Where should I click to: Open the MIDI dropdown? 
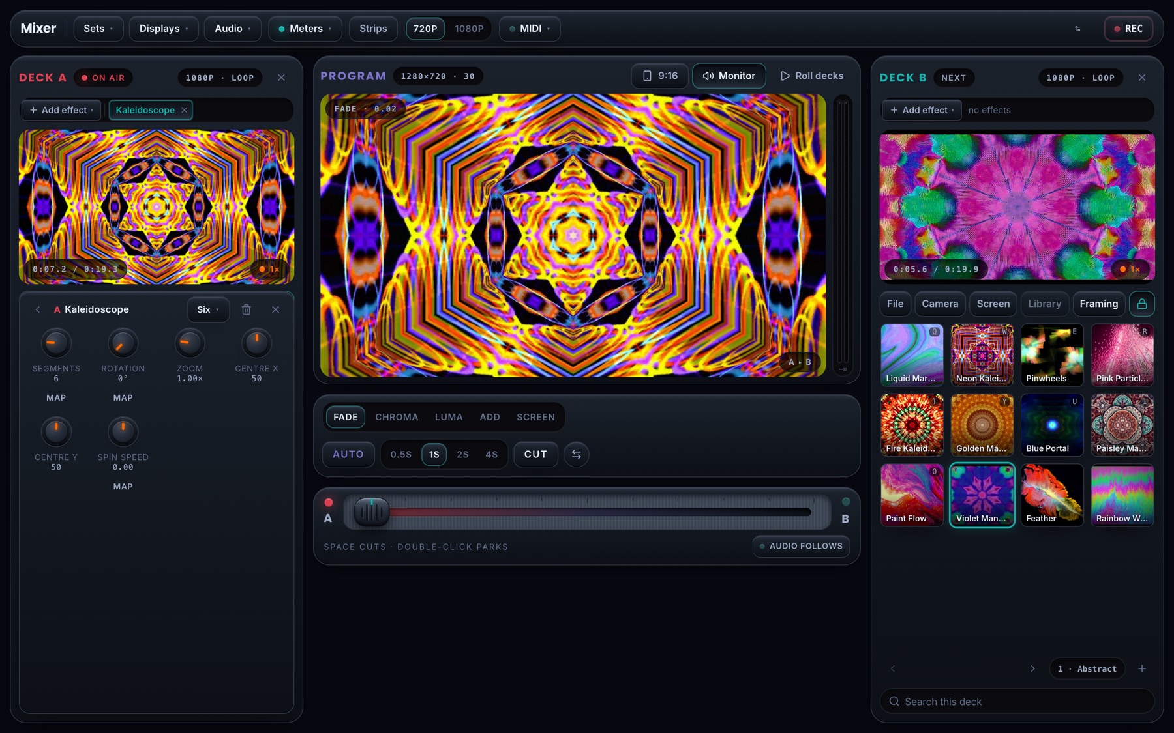point(530,29)
